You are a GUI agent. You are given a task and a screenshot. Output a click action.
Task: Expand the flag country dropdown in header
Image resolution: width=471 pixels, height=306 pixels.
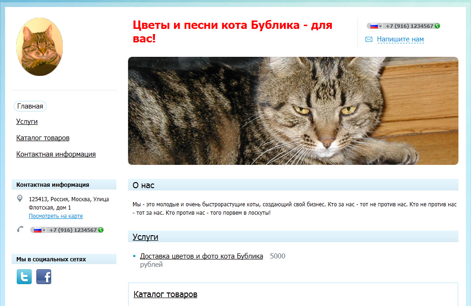point(374,26)
